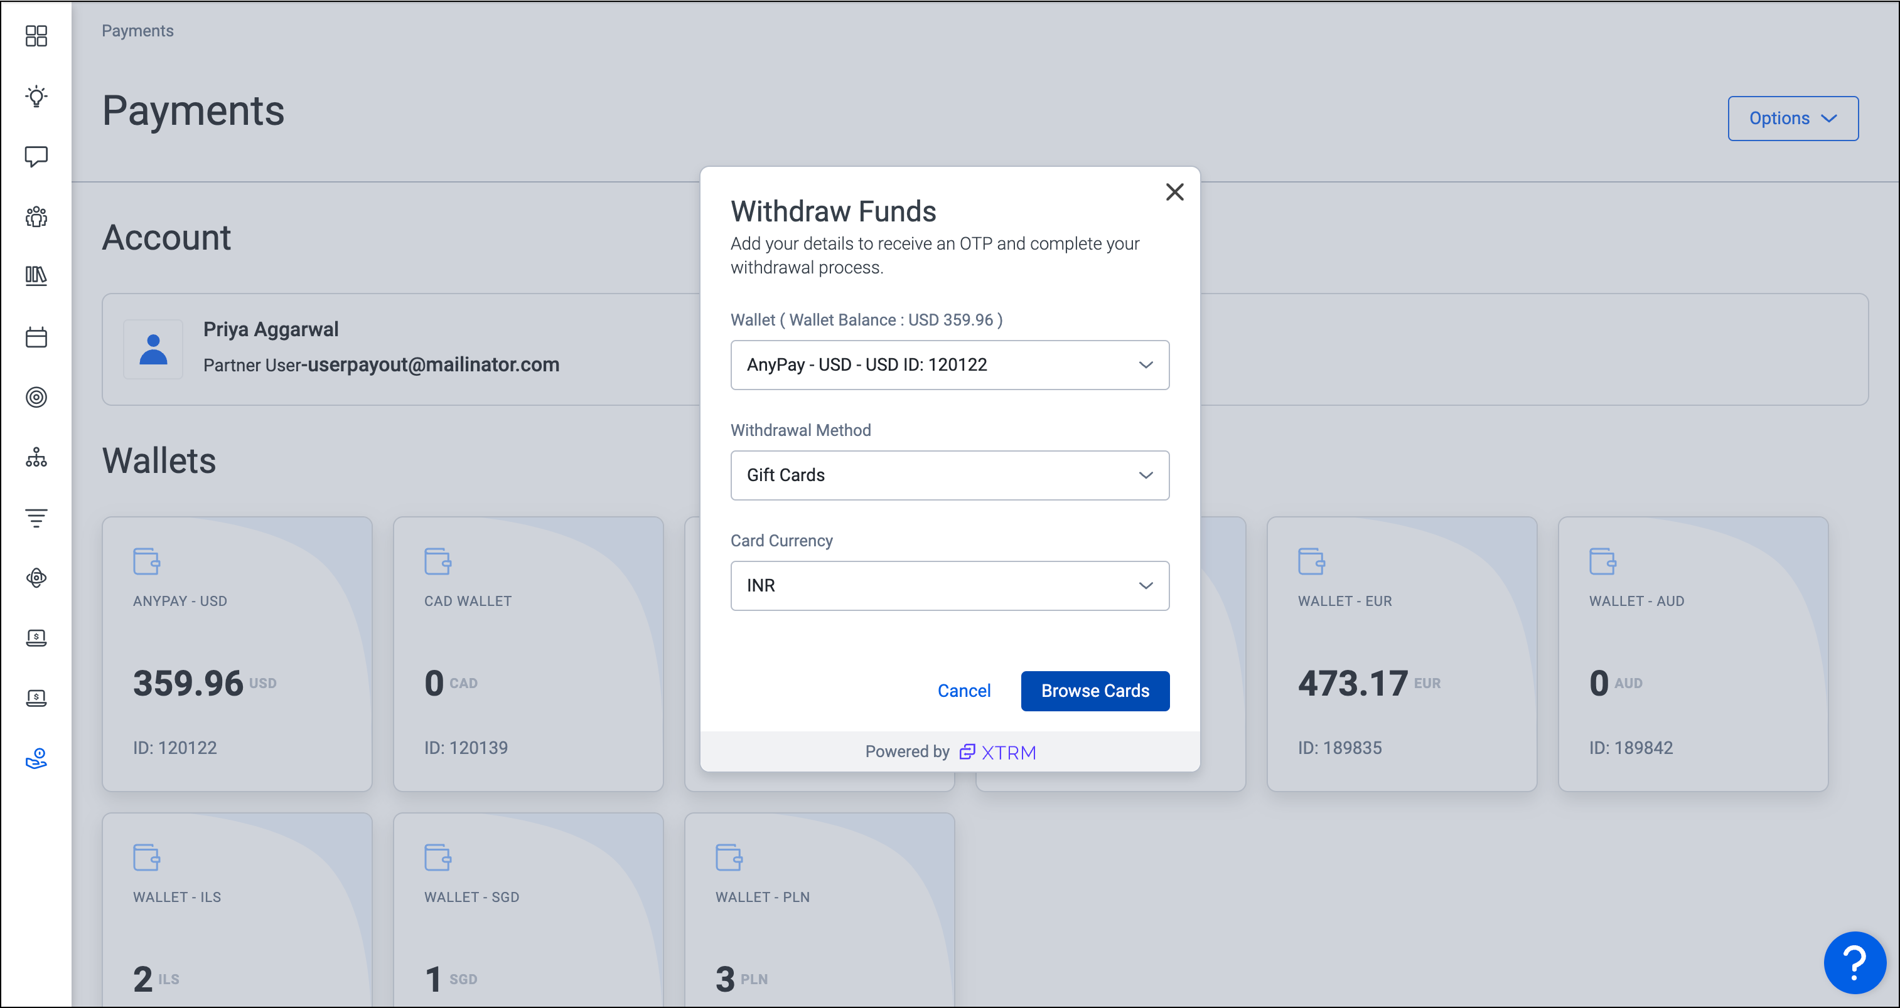Click the 2 ILS balance amount
1900x1008 pixels.
[156, 979]
